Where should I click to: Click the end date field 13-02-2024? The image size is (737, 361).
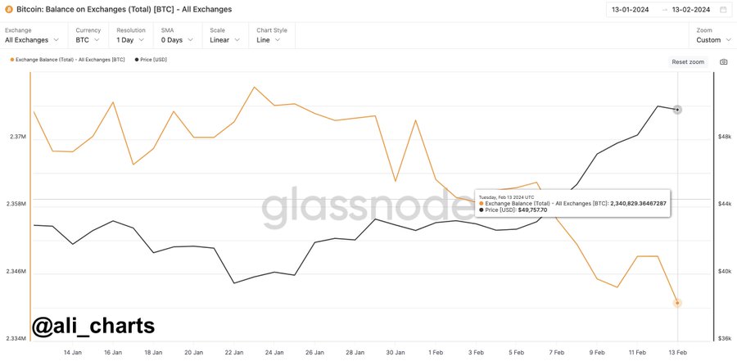[690, 10]
